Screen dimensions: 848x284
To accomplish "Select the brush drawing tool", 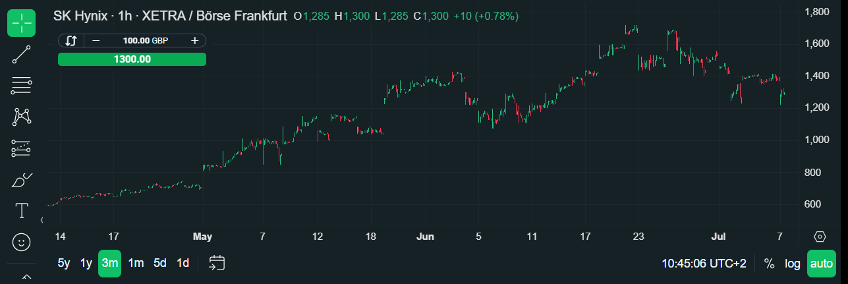I will click(21, 179).
